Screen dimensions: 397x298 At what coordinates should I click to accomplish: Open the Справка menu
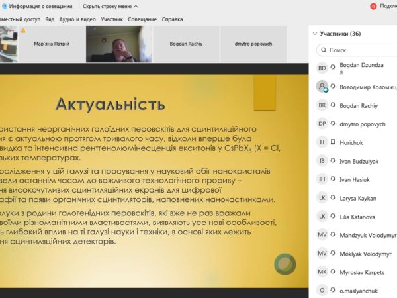[173, 19]
